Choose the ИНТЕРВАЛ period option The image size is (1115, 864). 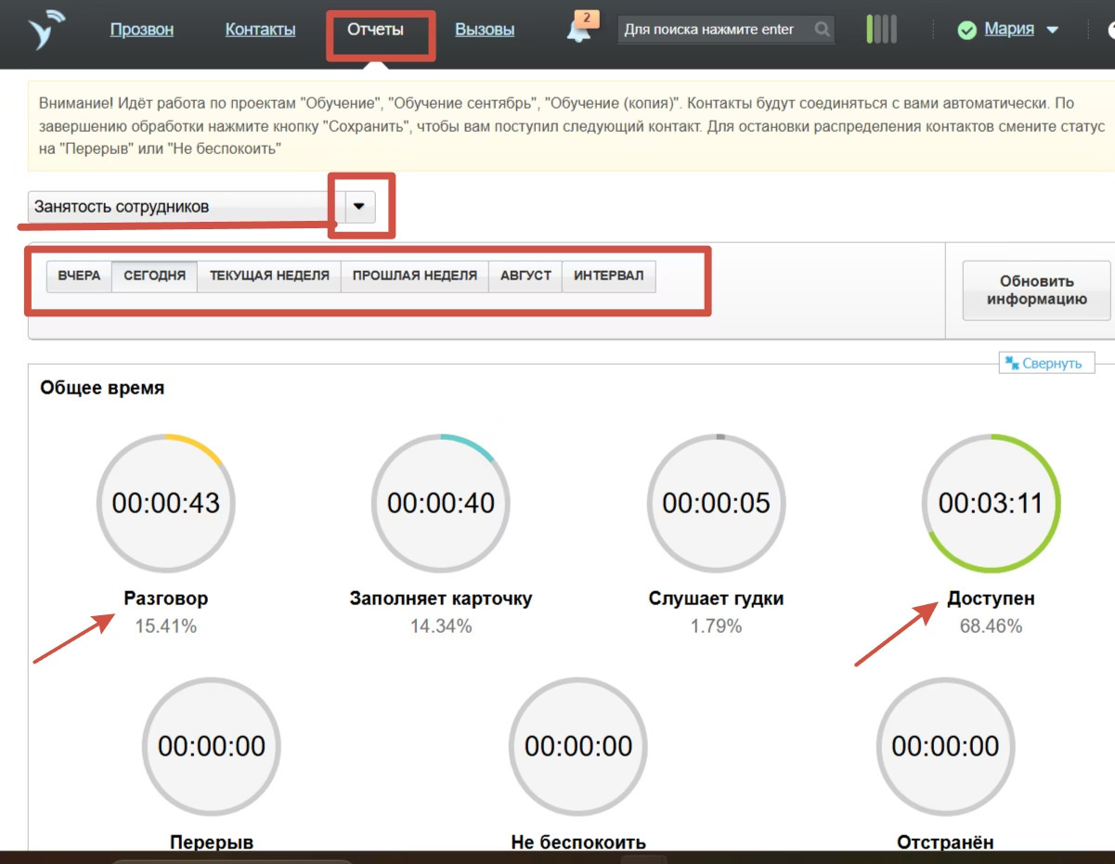[609, 276]
